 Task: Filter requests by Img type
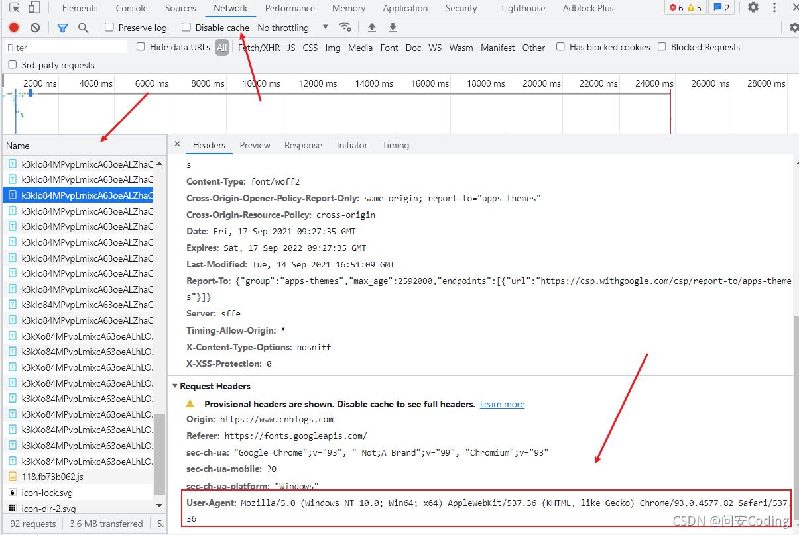[x=333, y=47]
